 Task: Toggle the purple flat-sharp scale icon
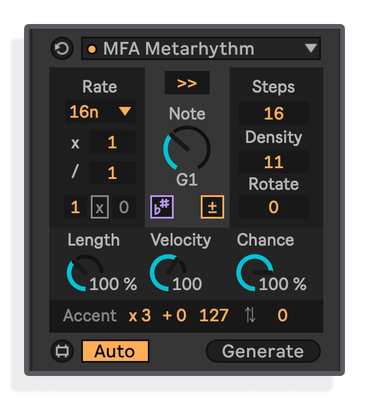162,207
